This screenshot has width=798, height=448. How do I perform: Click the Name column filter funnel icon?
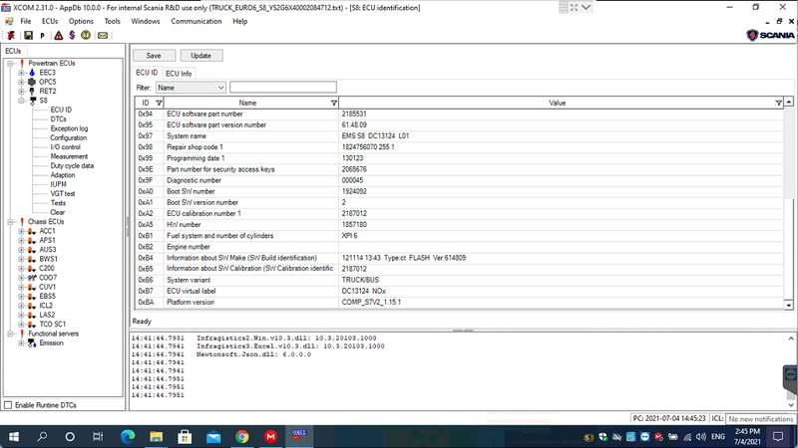(x=334, y=104)
